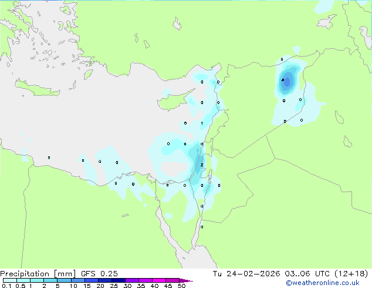Click the '2' precipitation value on the map
This screenshot has height=288, width=372.
point(202,165)
